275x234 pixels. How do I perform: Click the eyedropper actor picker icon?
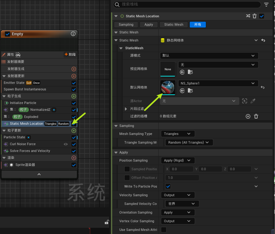pos(253,101)
